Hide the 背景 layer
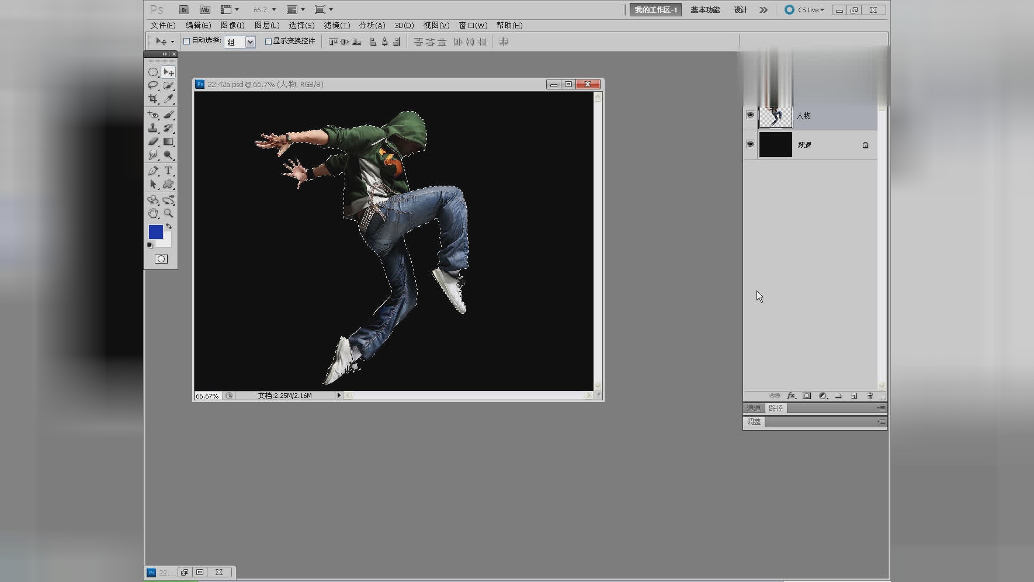Image resolution: width=1034 pixels, height=582 pixels. point(750,144)
